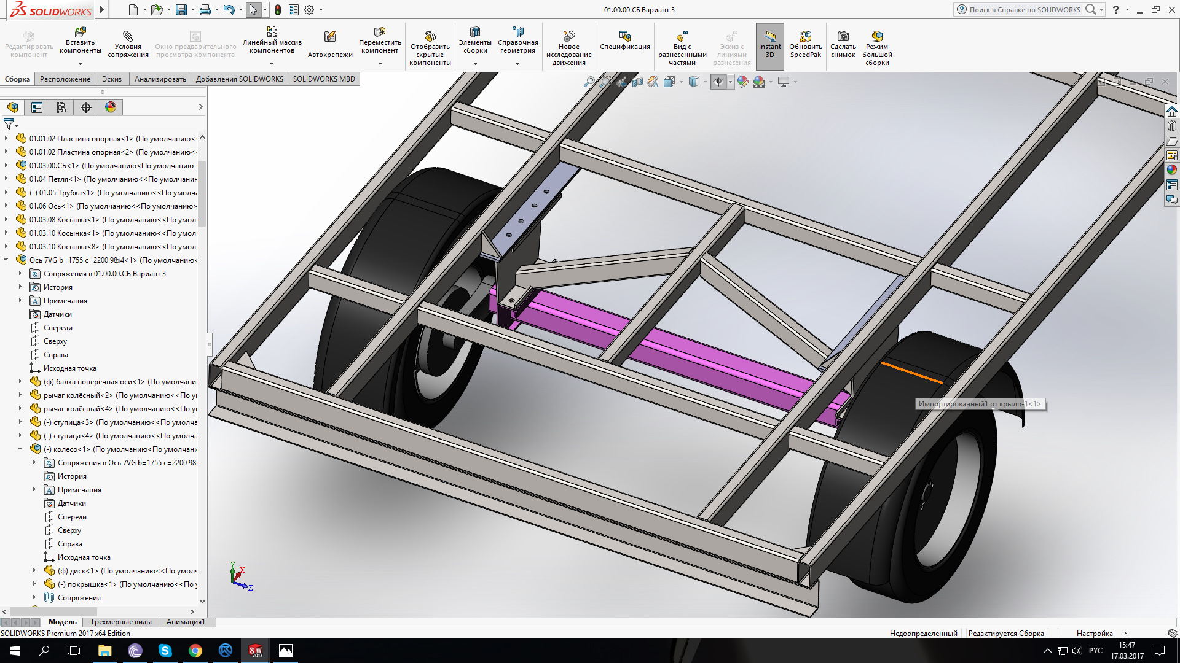Click the Zoom to Fit icon in view toolbar
Image resolution: width=1180 pixels, height=663 pixels.
(589, 82)
